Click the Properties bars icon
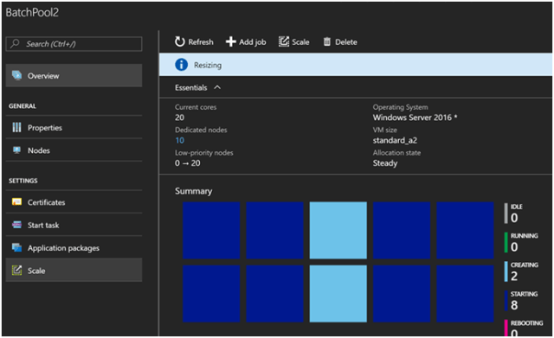The width and height of the screenshot is (554, 338). point(16,127)
